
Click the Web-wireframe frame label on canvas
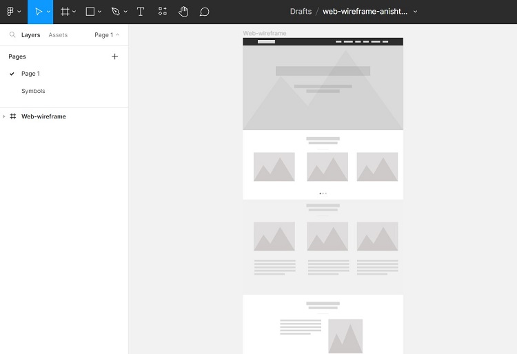click(265, 33)
